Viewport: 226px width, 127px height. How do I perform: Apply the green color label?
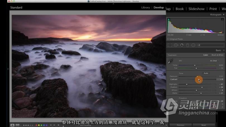[41, 125]
